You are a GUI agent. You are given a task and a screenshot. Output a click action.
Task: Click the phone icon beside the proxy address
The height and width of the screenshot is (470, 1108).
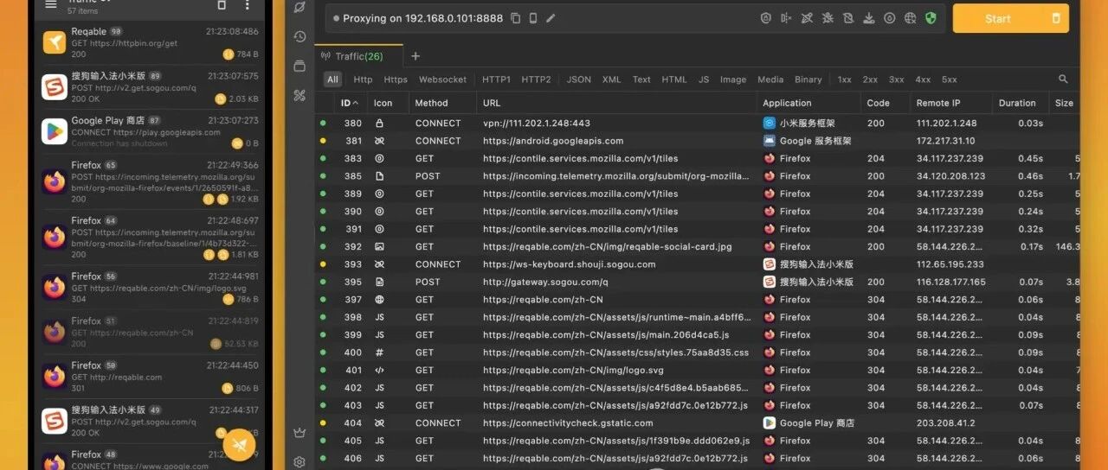[533, 18]
